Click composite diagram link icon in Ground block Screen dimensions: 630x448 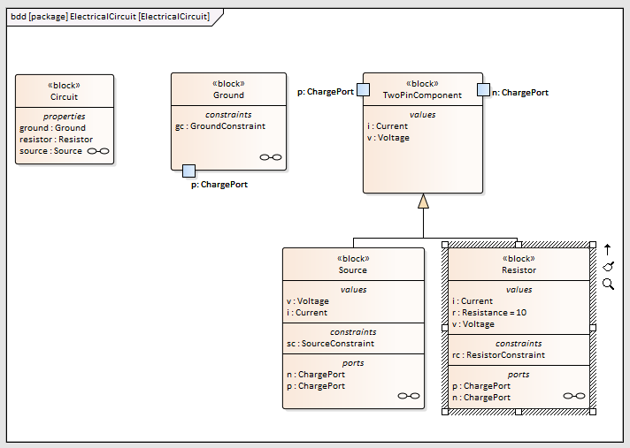tap(271, 157)
